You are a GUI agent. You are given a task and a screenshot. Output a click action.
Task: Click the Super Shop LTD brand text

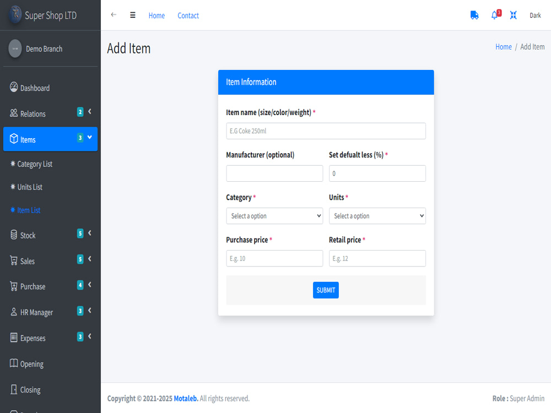click(x=51, y=15)
